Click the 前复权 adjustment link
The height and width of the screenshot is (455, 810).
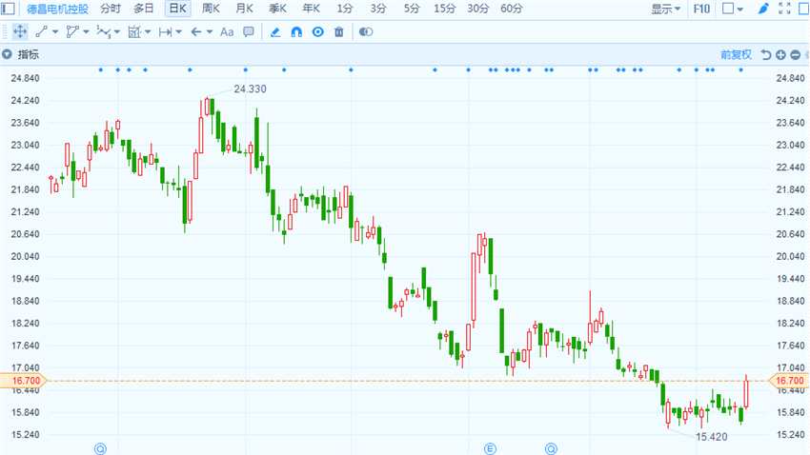click(x=736, y=54)
